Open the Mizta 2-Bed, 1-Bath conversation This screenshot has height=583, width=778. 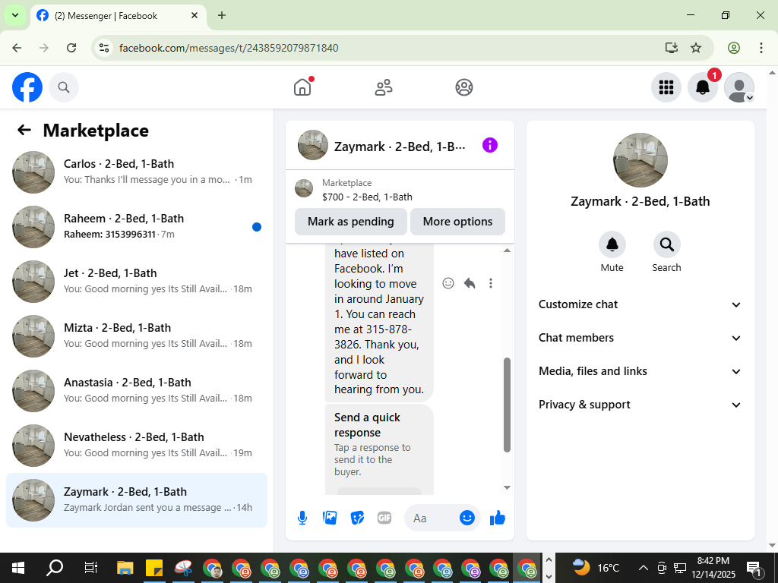tap(137, 336)
